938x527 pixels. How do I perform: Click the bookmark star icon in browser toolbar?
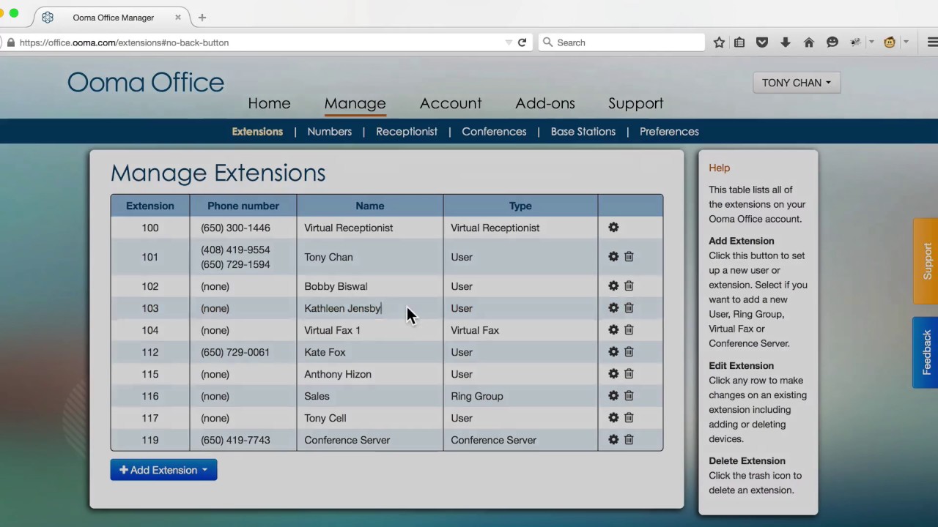click(x=719, y=42)
